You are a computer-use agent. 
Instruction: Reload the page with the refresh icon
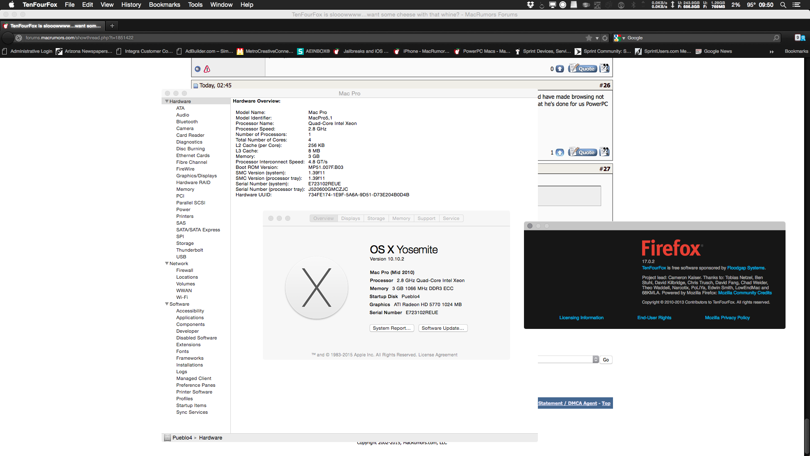point(605,38)
